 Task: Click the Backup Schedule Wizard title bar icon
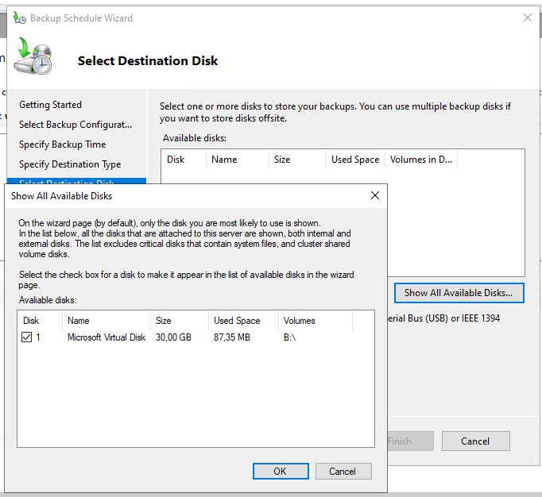[19, 17]
